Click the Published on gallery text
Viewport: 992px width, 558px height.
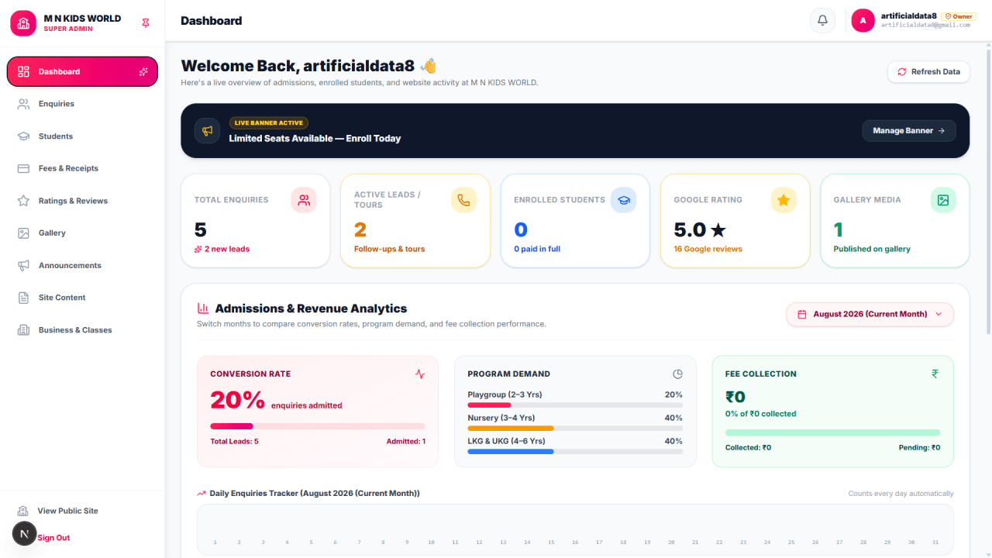pos(872,249)
